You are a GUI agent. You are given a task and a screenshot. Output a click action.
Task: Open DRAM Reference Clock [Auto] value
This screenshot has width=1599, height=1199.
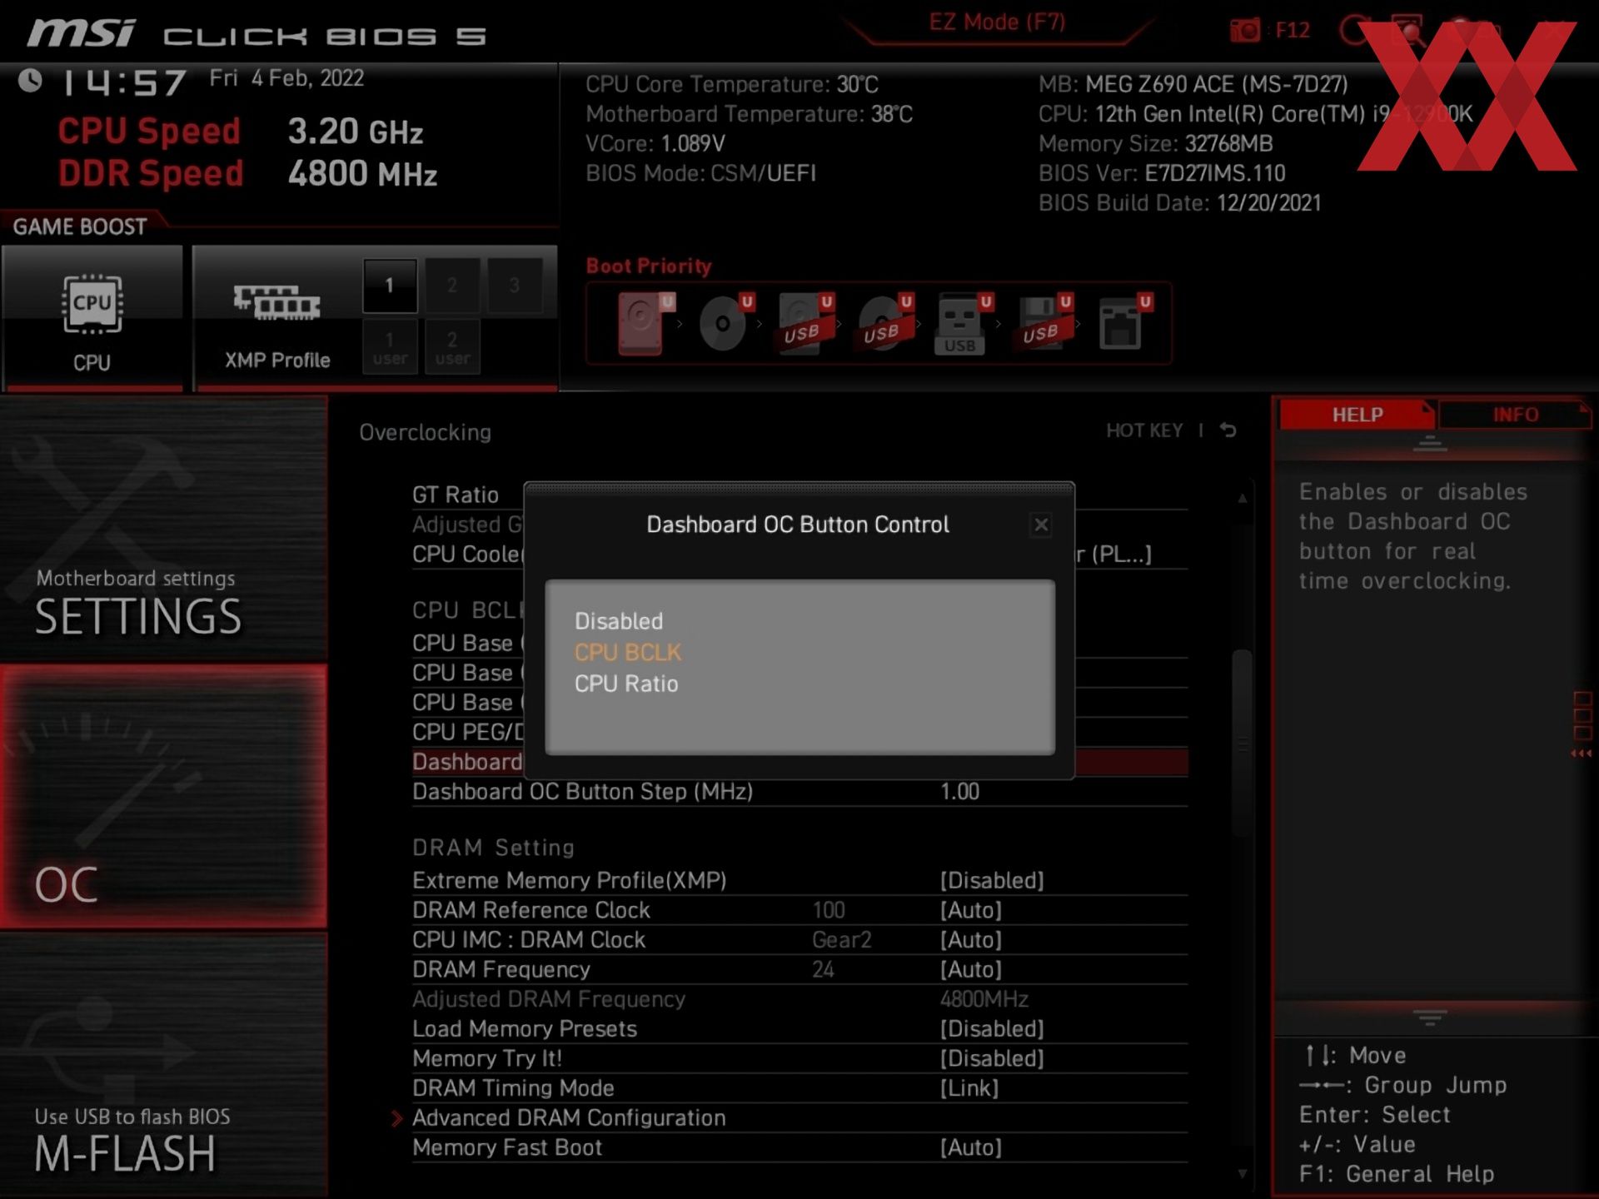point(971,910)
